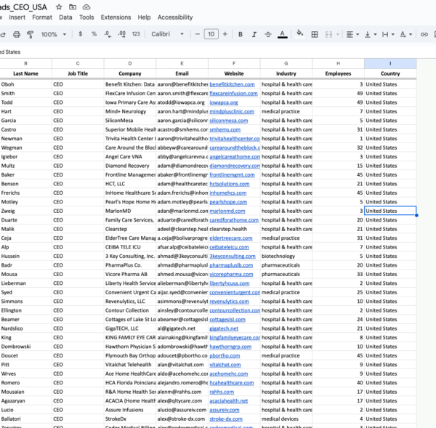Select the Employees header cell
This screenshot has width=436, height=428.
point(338,73)
